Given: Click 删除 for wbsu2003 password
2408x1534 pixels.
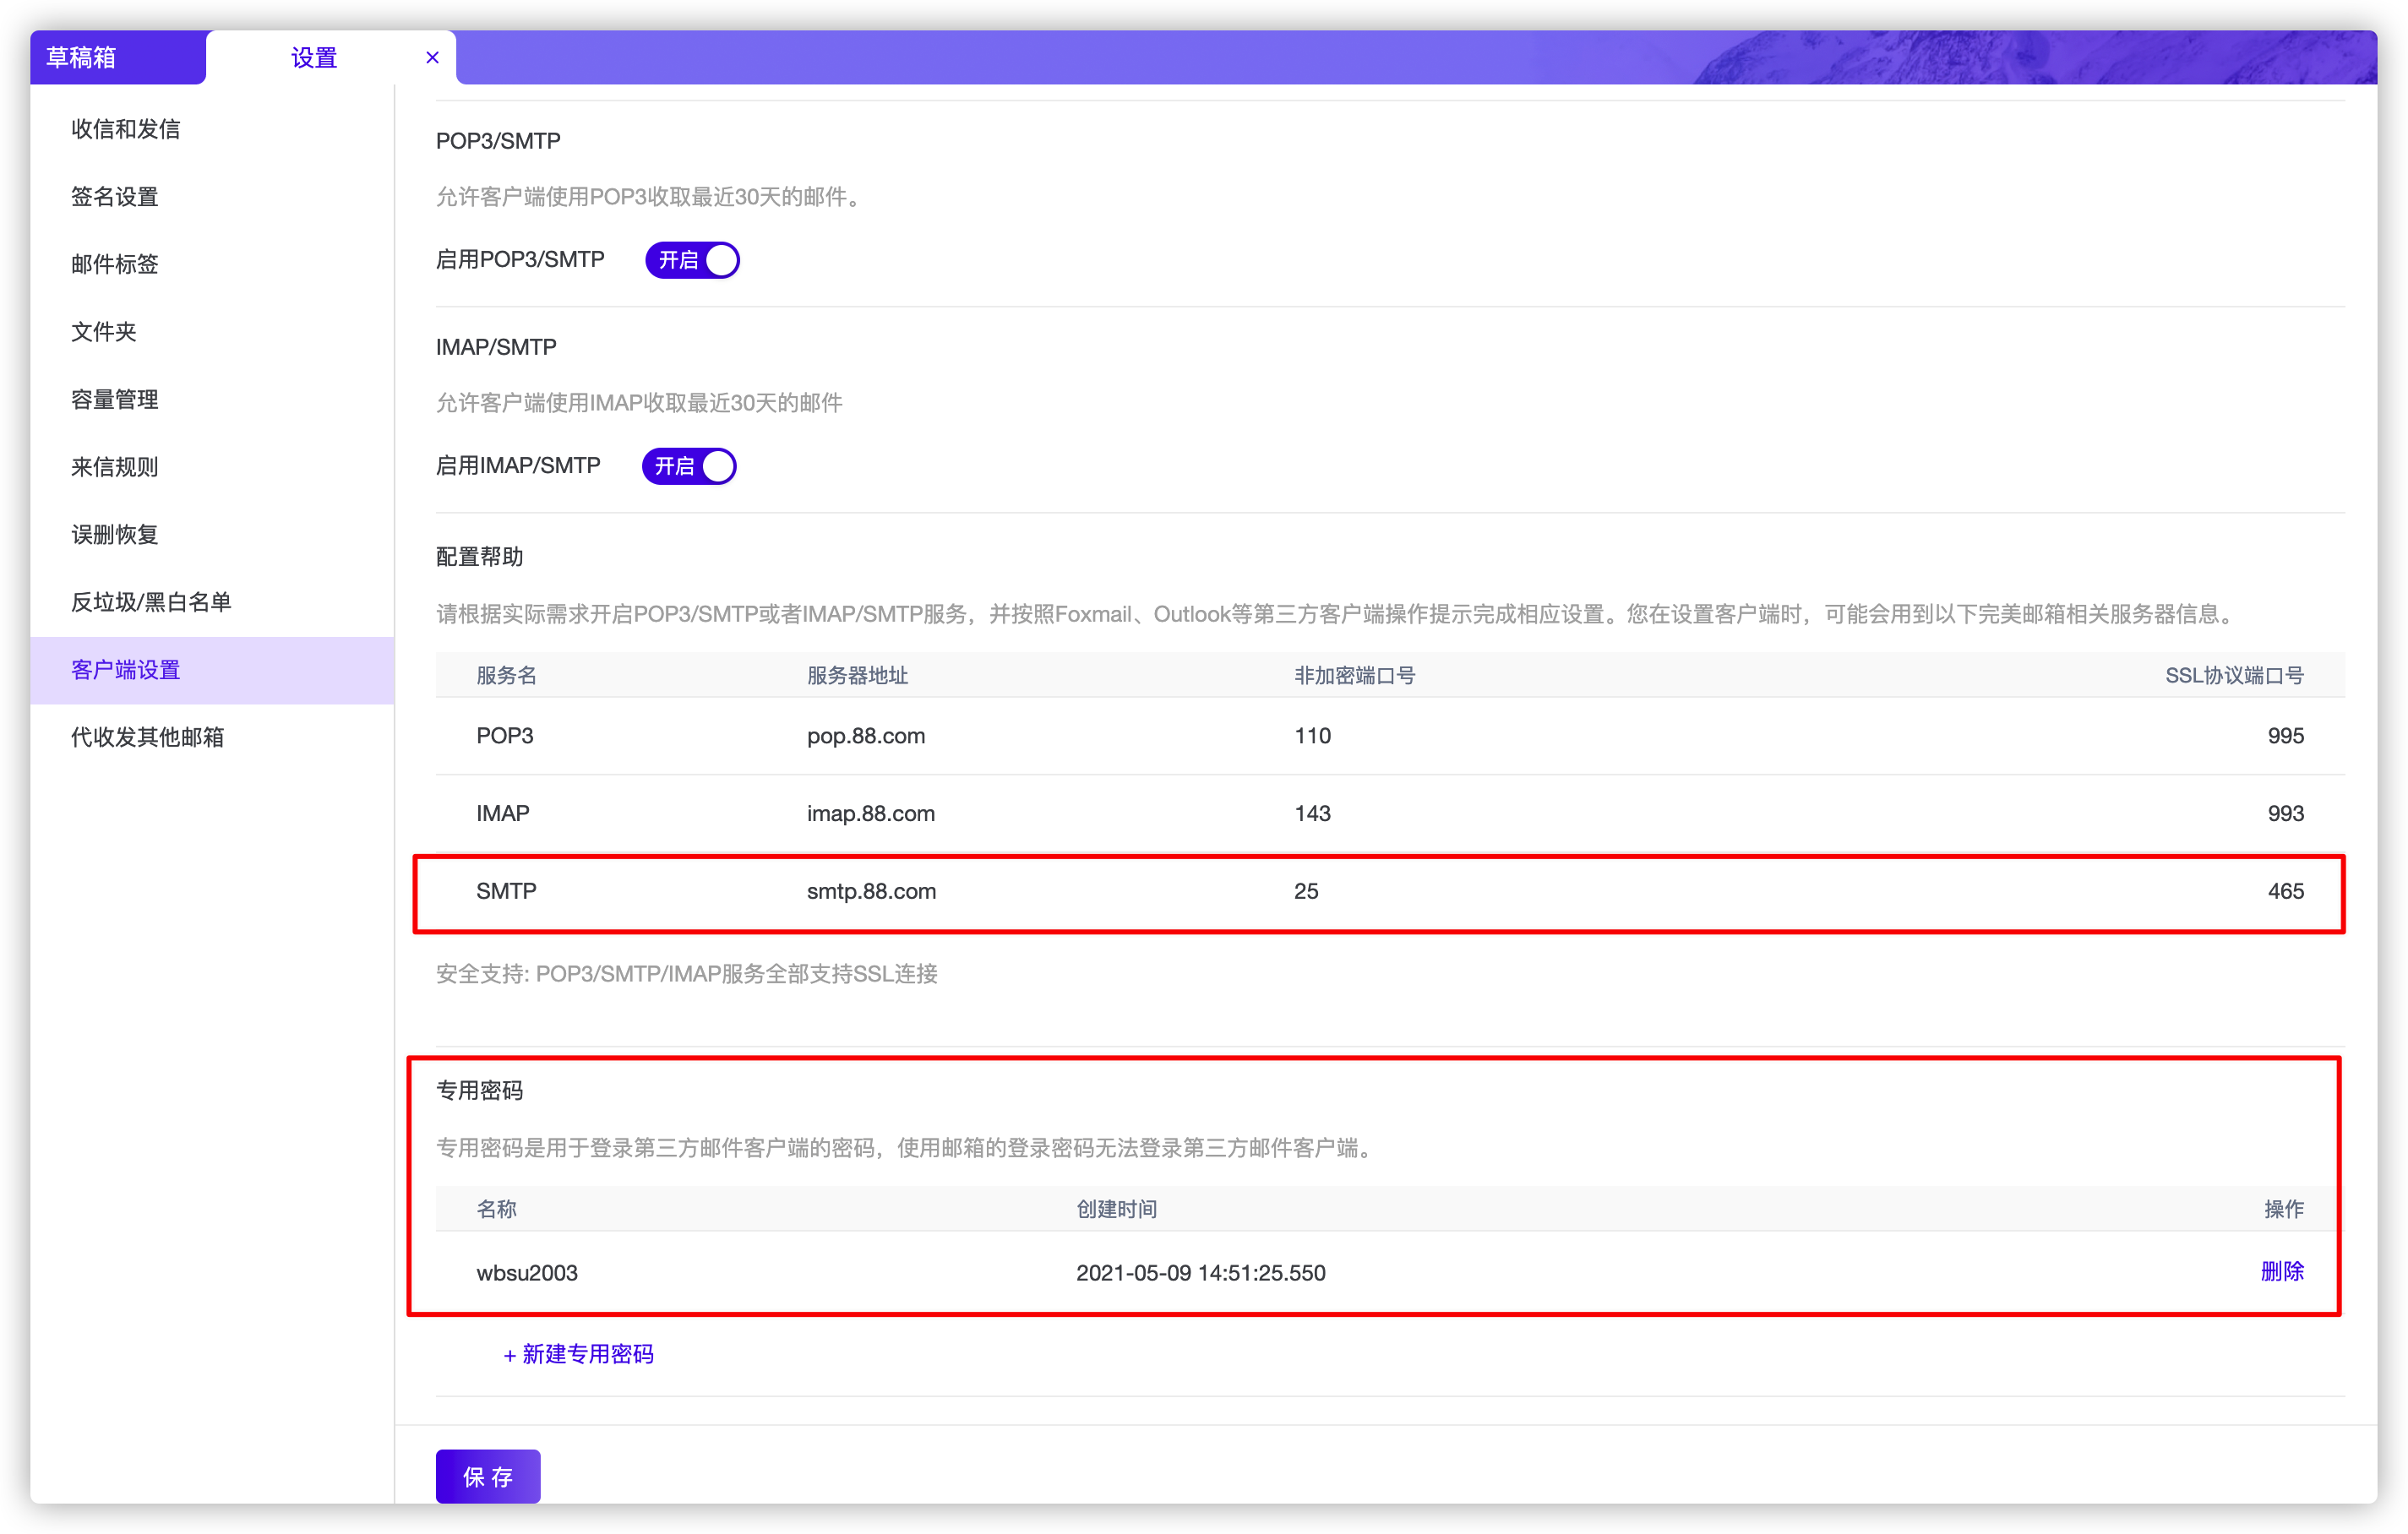Looking at the screenshot, I should point(2281,1271).
